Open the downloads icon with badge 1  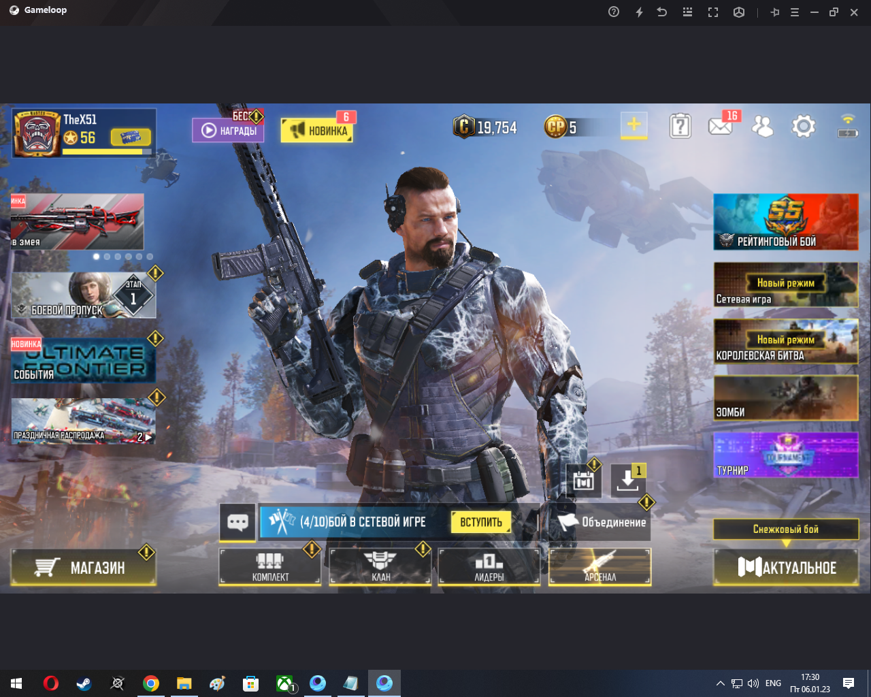[x=627, y=481]
